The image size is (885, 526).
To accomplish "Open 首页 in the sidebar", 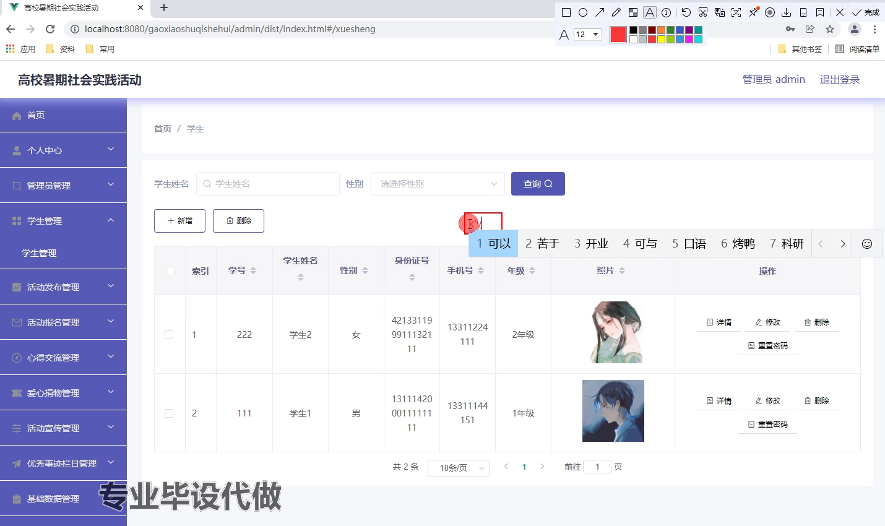I will tap(63, 115).
